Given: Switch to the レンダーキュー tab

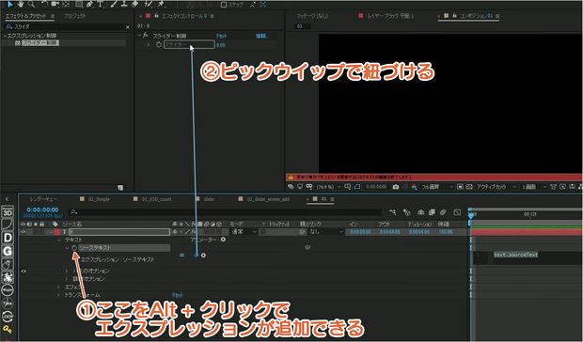Looking at the screenshot, I should [44, 199].
